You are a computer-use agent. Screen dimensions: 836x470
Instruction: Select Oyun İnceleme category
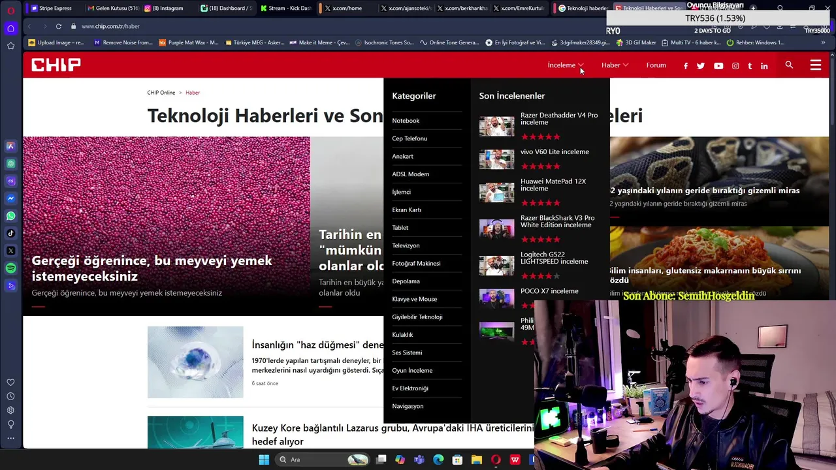412,370
